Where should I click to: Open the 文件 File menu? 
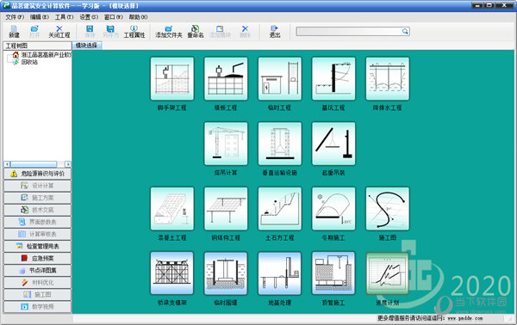[x=15, y=17]
